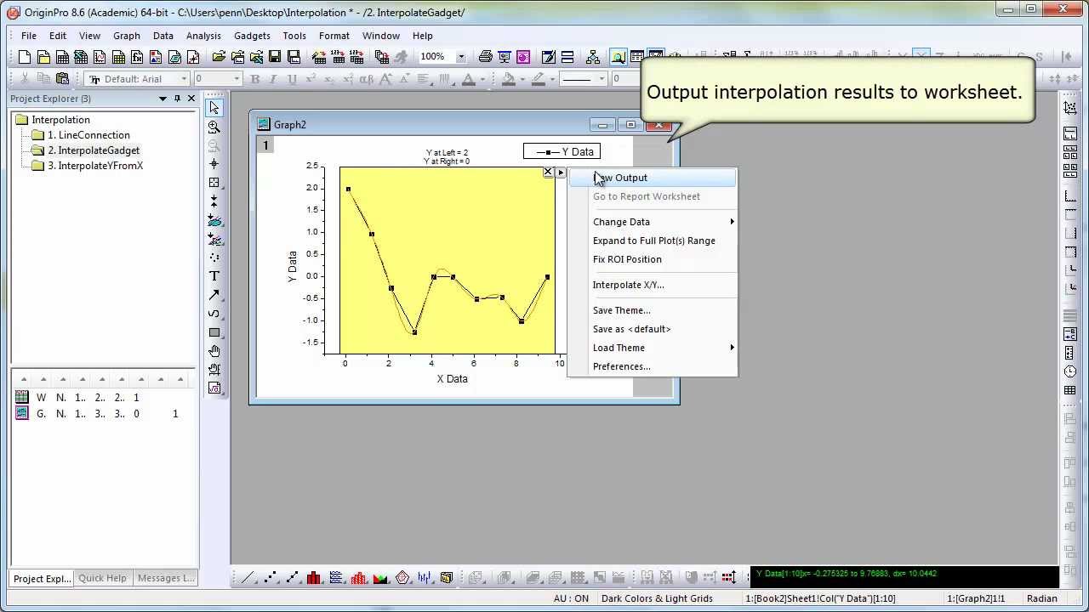Choose Expand to Full Plot(s) Range
Image resolution: width=1089 pixels, height=612 pixels.
[652, 241]
